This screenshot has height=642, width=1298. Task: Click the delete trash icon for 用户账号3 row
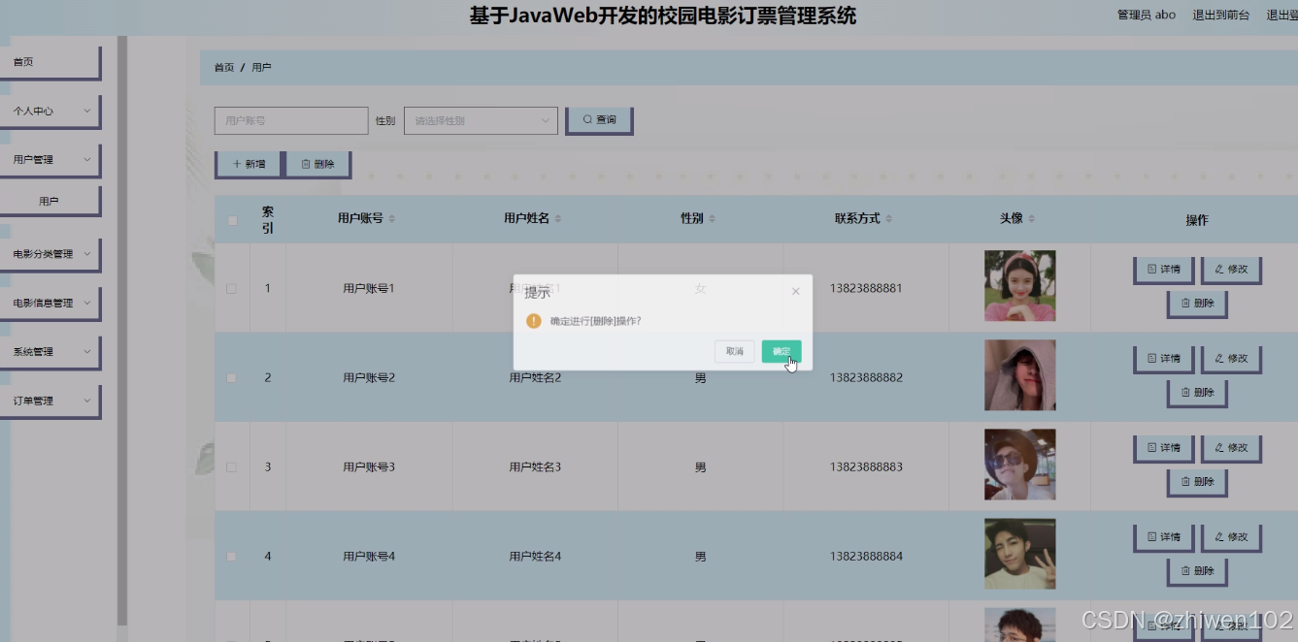[1186, 482]
